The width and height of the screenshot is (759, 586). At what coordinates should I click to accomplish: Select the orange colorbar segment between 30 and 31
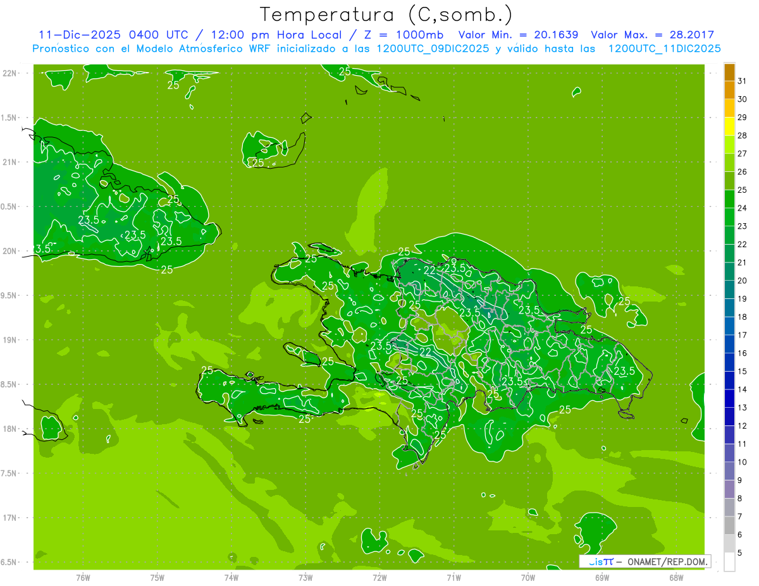pos(729,90)
